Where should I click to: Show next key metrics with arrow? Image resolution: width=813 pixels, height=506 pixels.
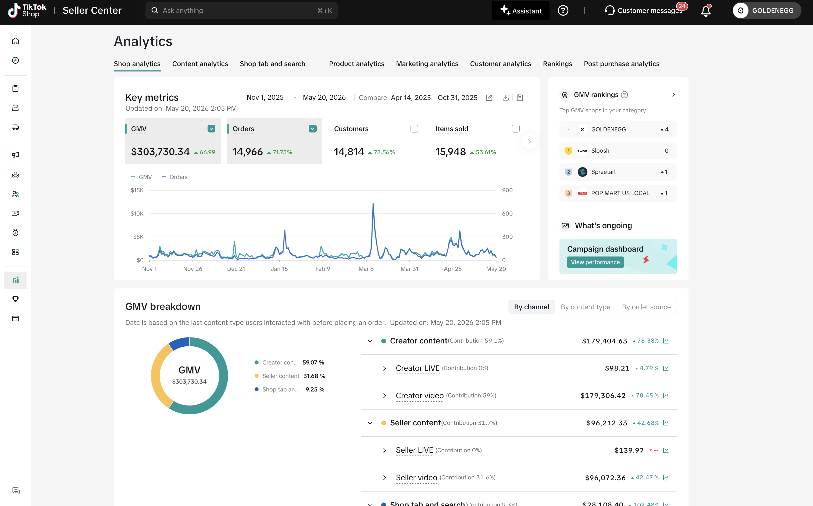(x=529, y=141)
